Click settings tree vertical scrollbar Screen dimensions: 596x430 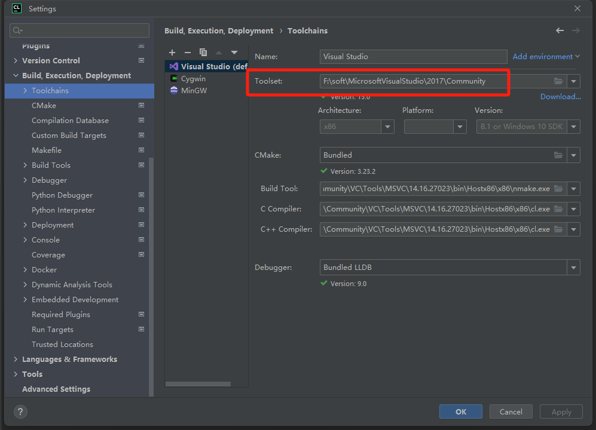point(151,277)
